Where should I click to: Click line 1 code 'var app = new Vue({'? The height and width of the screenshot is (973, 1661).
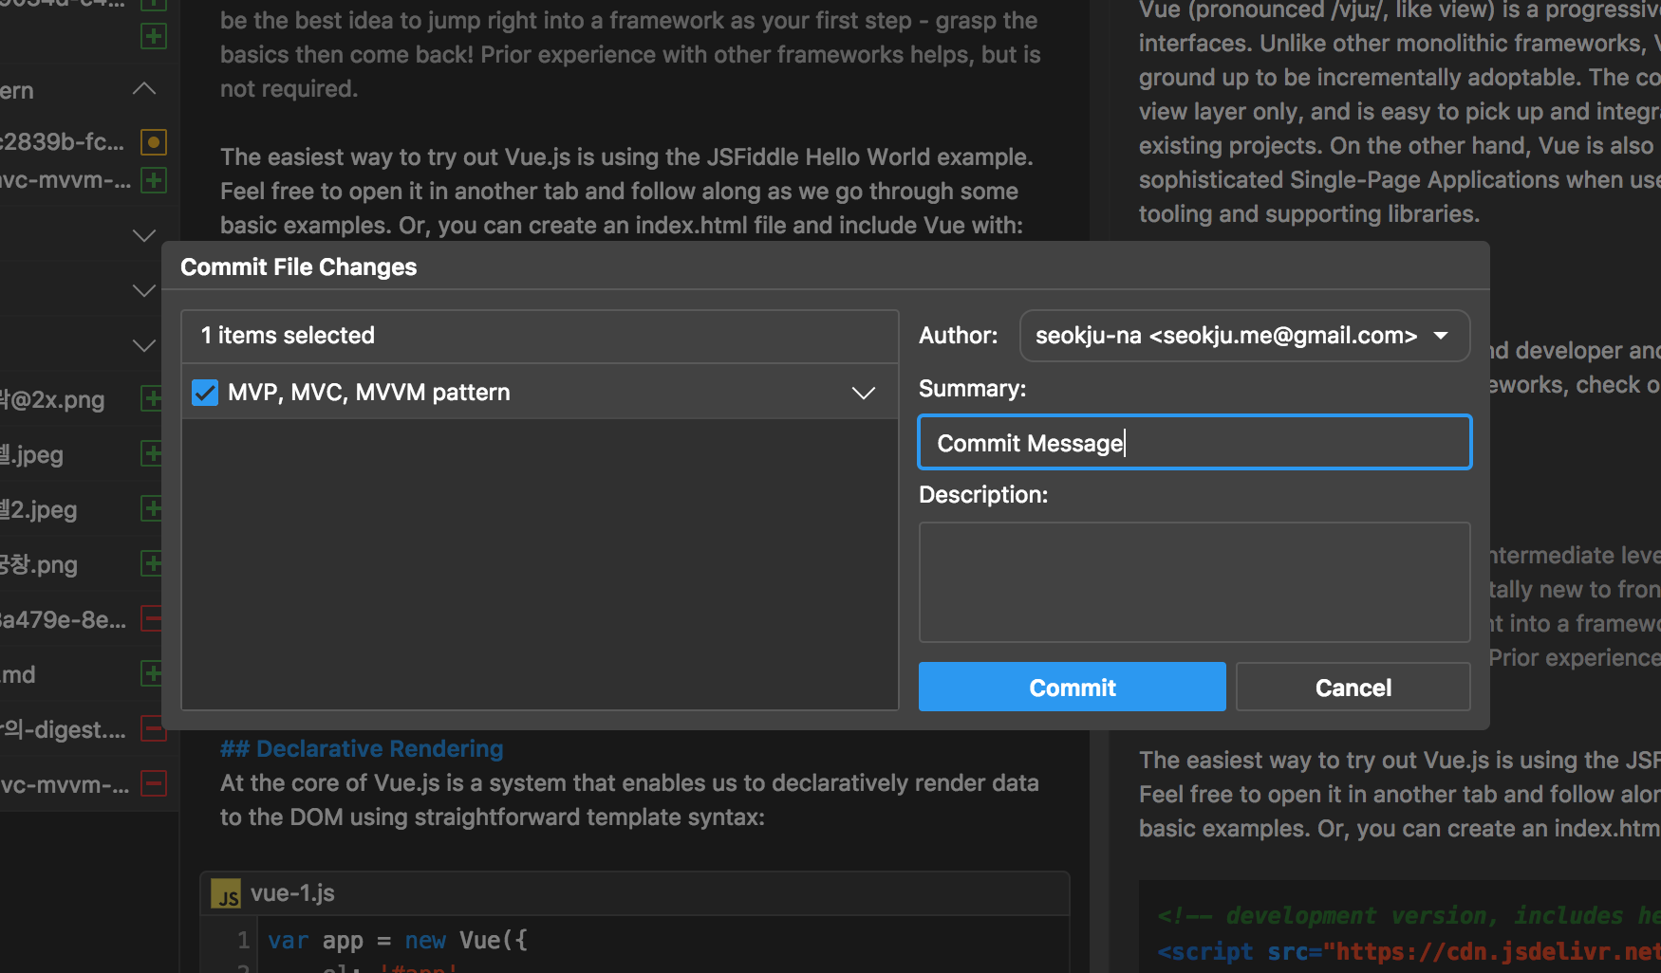pos(398,940)
